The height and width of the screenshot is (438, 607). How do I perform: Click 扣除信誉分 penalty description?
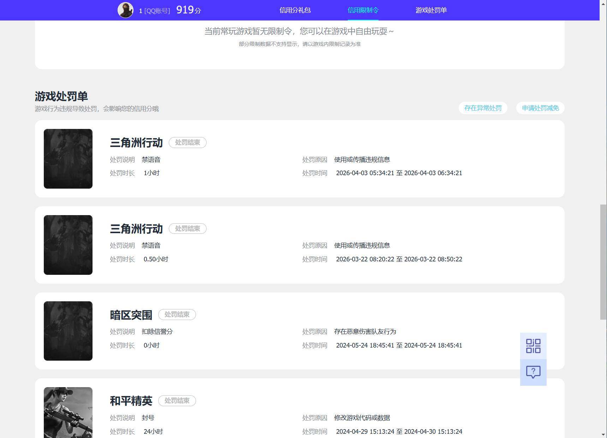pos(157,332)
